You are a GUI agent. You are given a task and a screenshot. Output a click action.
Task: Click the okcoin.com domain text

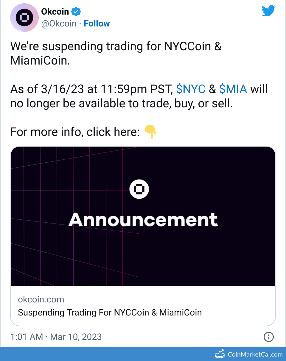pyautogui.click(x=41, y=299)
